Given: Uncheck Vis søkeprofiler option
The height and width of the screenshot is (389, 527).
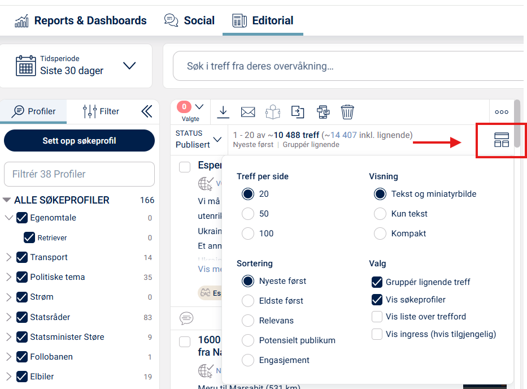Looking at the screenshot, I should (377, 300).
